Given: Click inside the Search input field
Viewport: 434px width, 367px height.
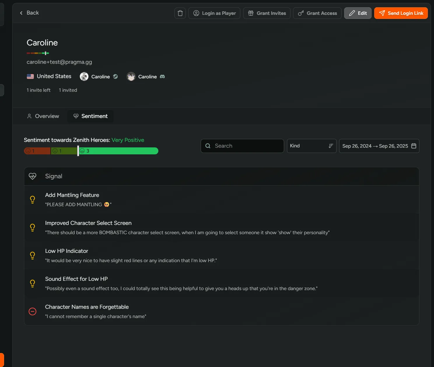Looking at the screenshot, I should click(x=242, y=146).
